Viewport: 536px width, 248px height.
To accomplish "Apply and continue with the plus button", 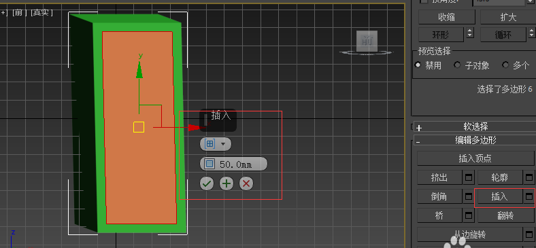I will click(x=227, y=183).
